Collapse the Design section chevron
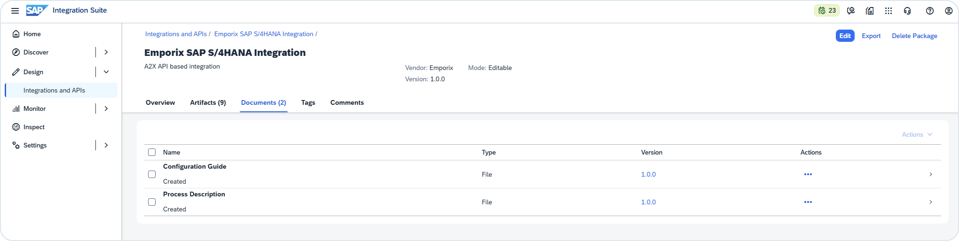Viewport: 959px width, 241px height. (x=106, y=72)
